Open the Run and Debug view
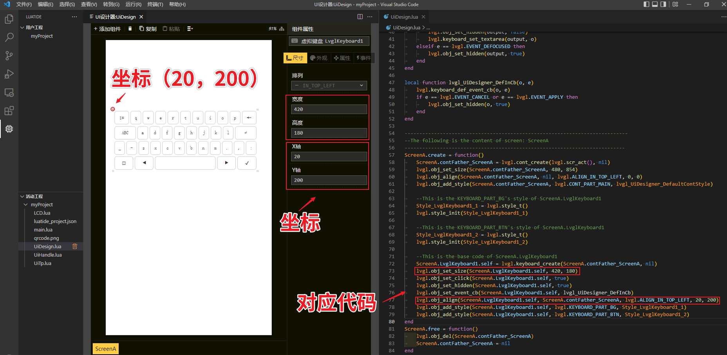The height and width of the screenshot is (355, 727). click(x=9, y=74)
